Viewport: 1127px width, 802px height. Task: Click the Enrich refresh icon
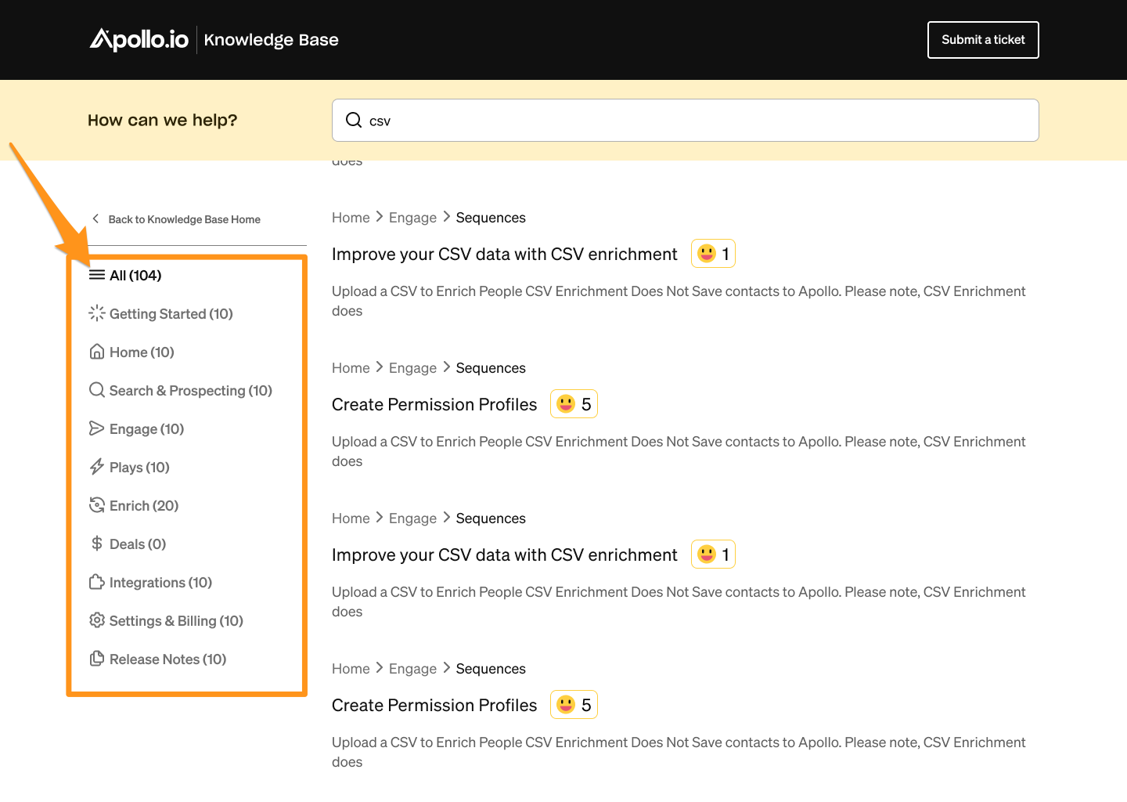[97, 505]
